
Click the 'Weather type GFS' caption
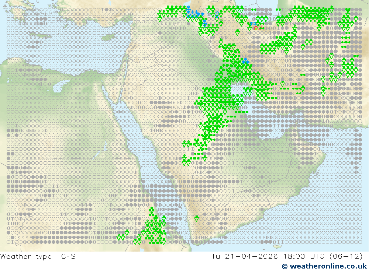click(x=38, y=256)
